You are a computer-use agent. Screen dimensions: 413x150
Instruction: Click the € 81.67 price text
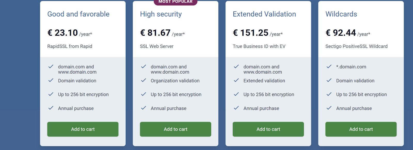155,33
